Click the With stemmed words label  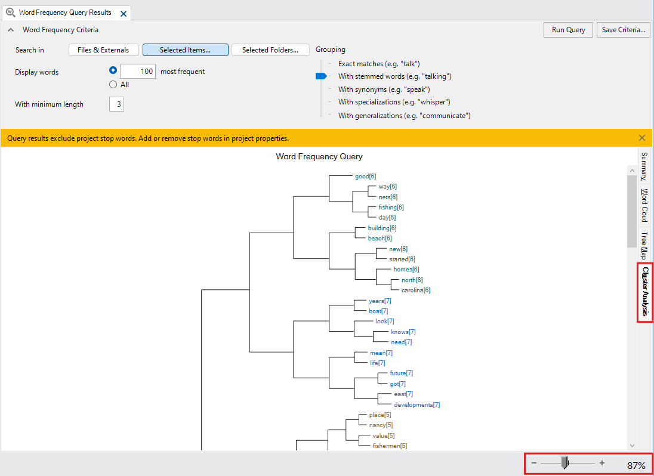(x=394, y=77)
